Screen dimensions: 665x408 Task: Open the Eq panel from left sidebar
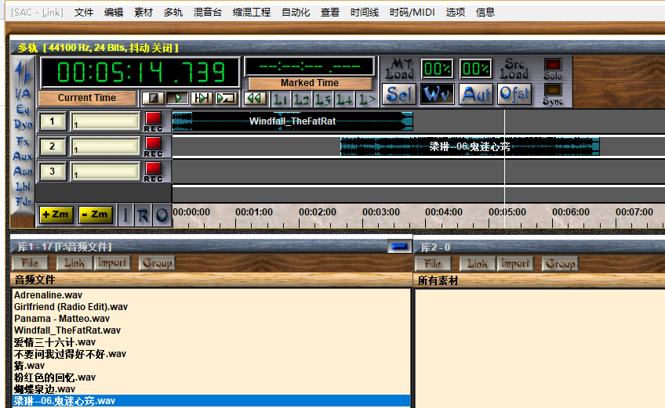click(24, 110)
